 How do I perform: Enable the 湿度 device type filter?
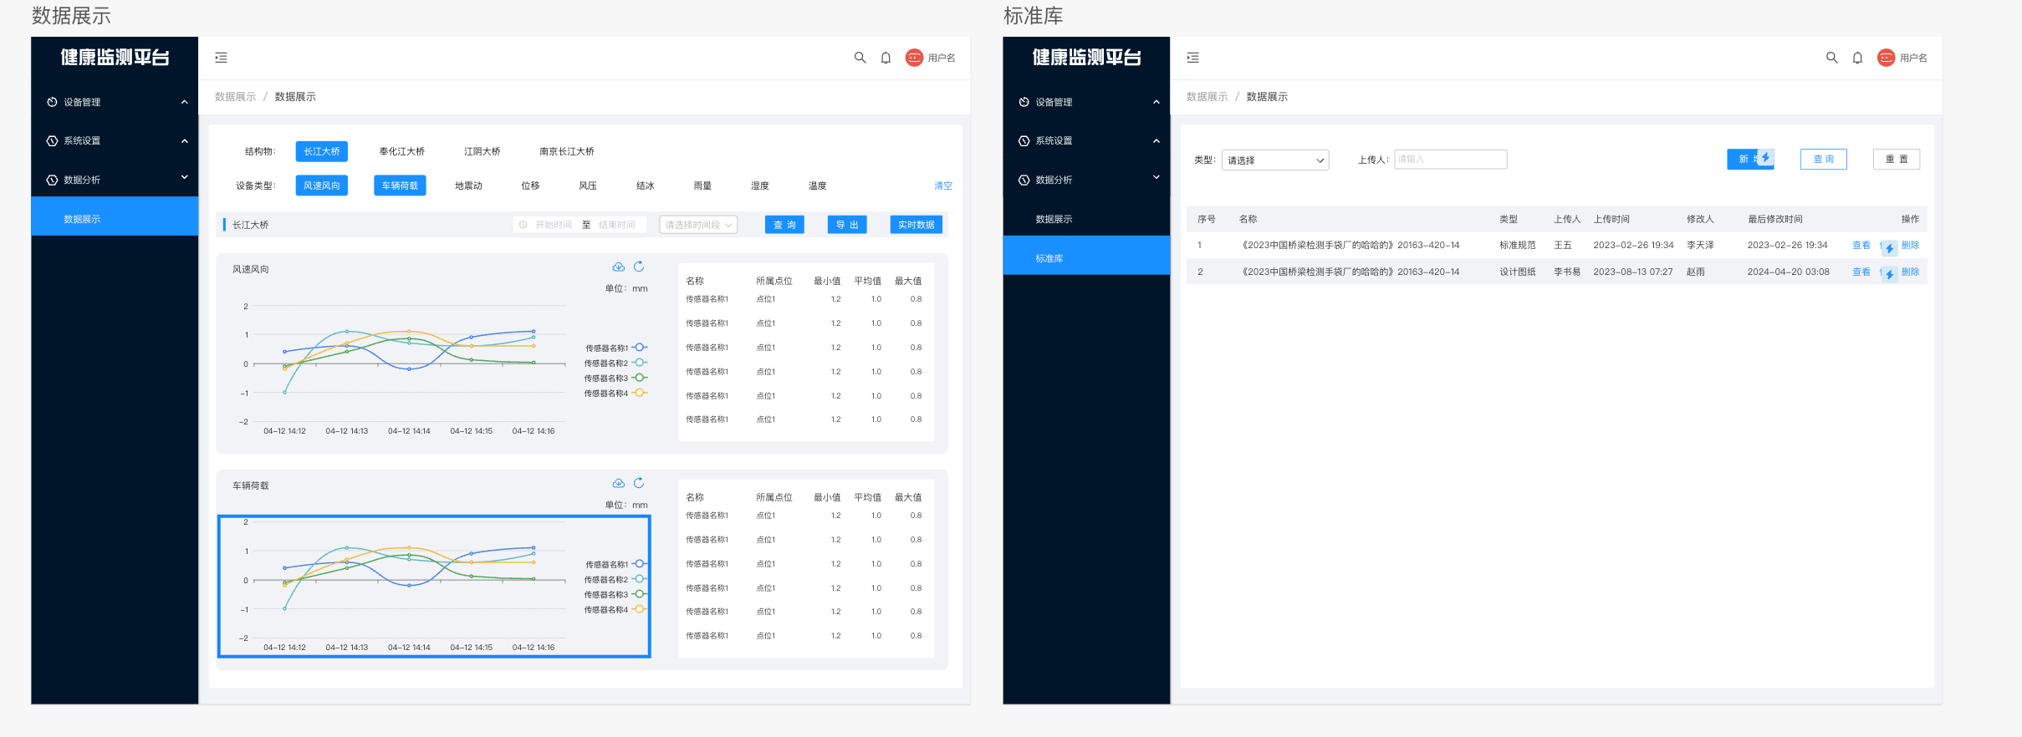(760, 186)
